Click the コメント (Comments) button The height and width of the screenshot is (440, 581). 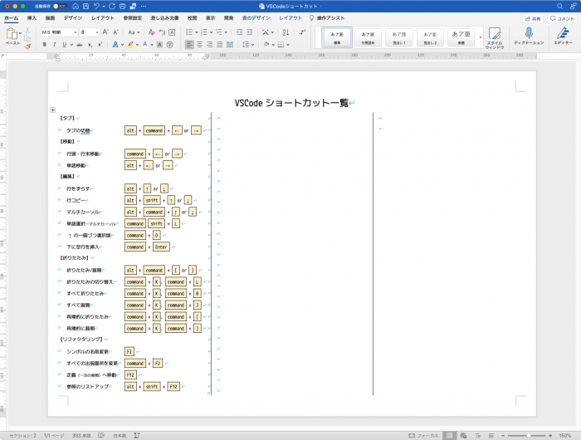click(x=564, y=17)
